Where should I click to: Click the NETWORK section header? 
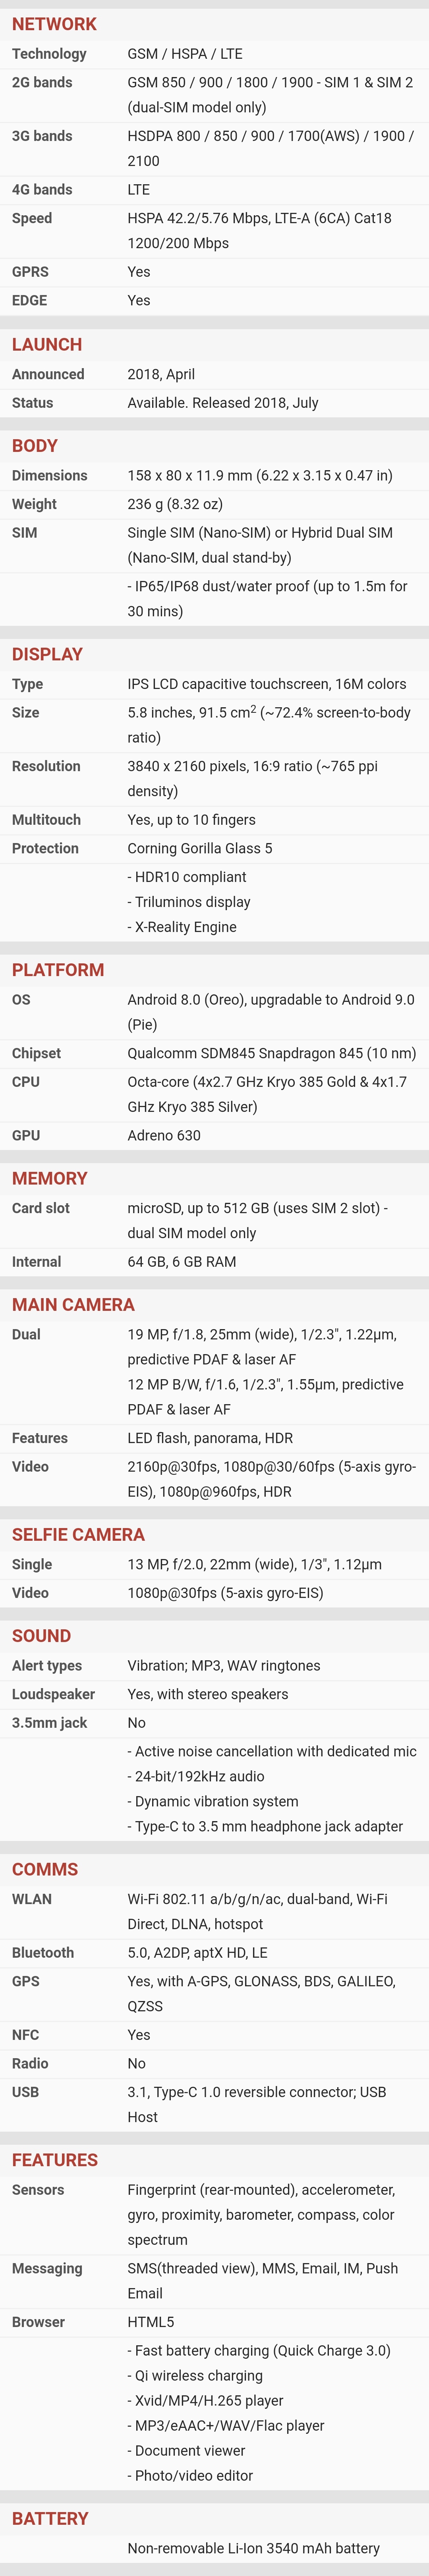click(54, 24)
